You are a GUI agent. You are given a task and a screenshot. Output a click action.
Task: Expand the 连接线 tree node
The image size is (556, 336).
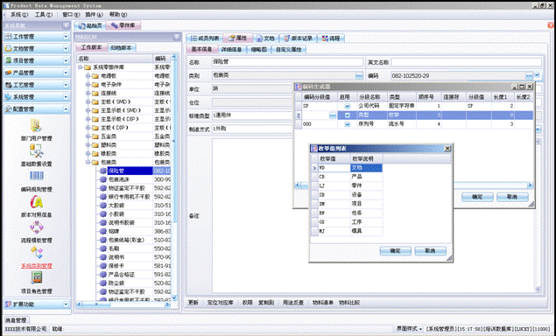point(88,93)
